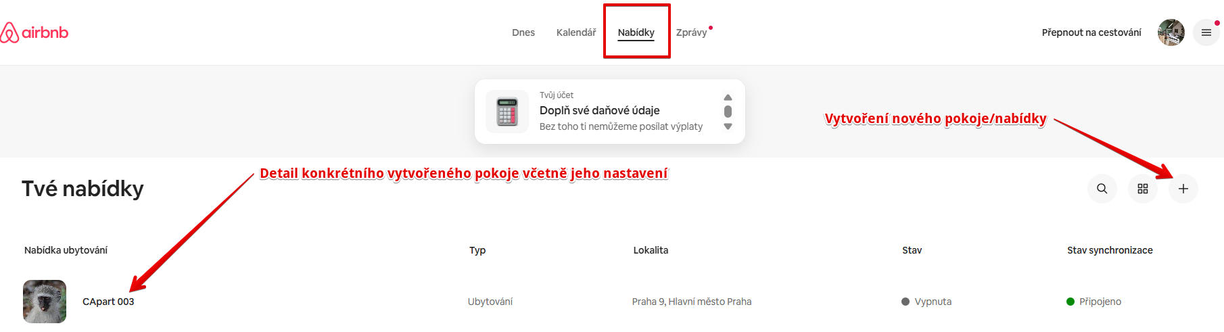Switch to grid view icon
The width and height of the screenshot is (1224, 332).
1143,189
